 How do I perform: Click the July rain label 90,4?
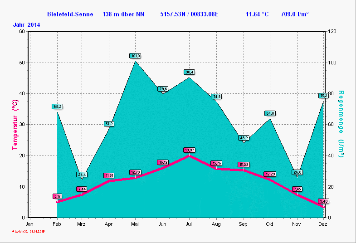click(190, 72)
